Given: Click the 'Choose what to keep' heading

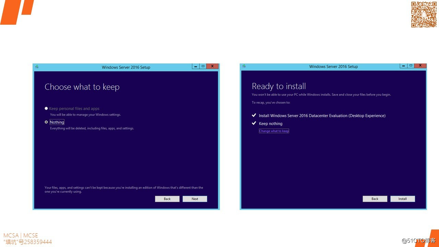Looking at the screenshot, I should [82, 87].
